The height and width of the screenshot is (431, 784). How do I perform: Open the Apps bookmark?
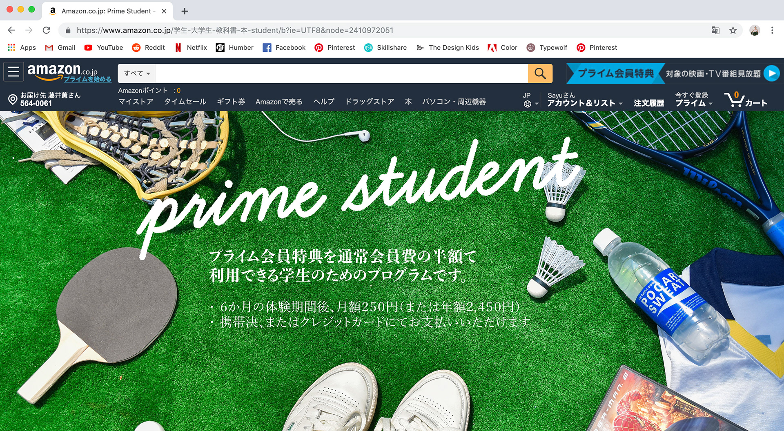point(22,47)
